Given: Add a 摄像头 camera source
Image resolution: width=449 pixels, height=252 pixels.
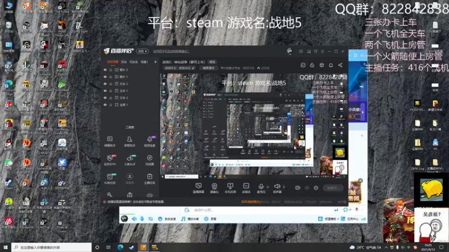Looking at the screenshot, I should point(214,188).
